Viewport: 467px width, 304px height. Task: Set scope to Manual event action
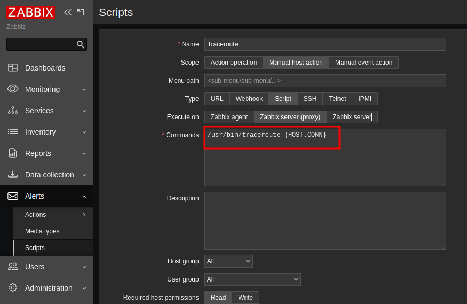point(363,63)
